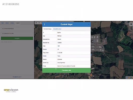Click the Seymen Yapı blue map marker
This screenshot has height=100, width=133.
pyautogui.click(x=91, y=55)
